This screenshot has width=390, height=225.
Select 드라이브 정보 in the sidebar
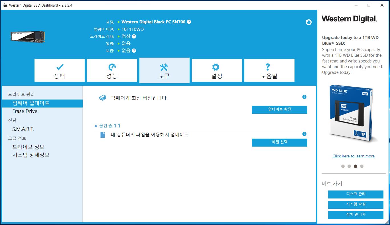click(28, 147)
